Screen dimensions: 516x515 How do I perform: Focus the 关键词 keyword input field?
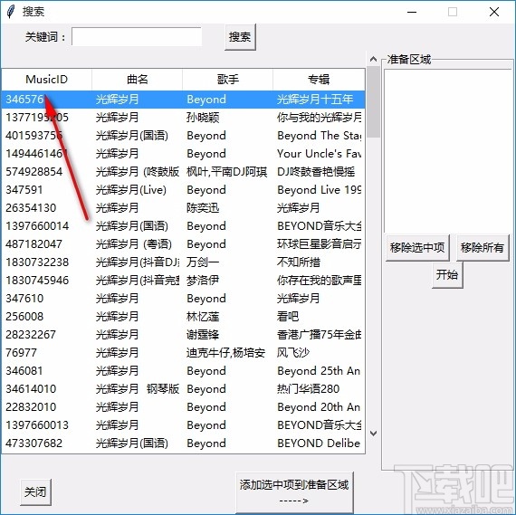pos(137,36)
